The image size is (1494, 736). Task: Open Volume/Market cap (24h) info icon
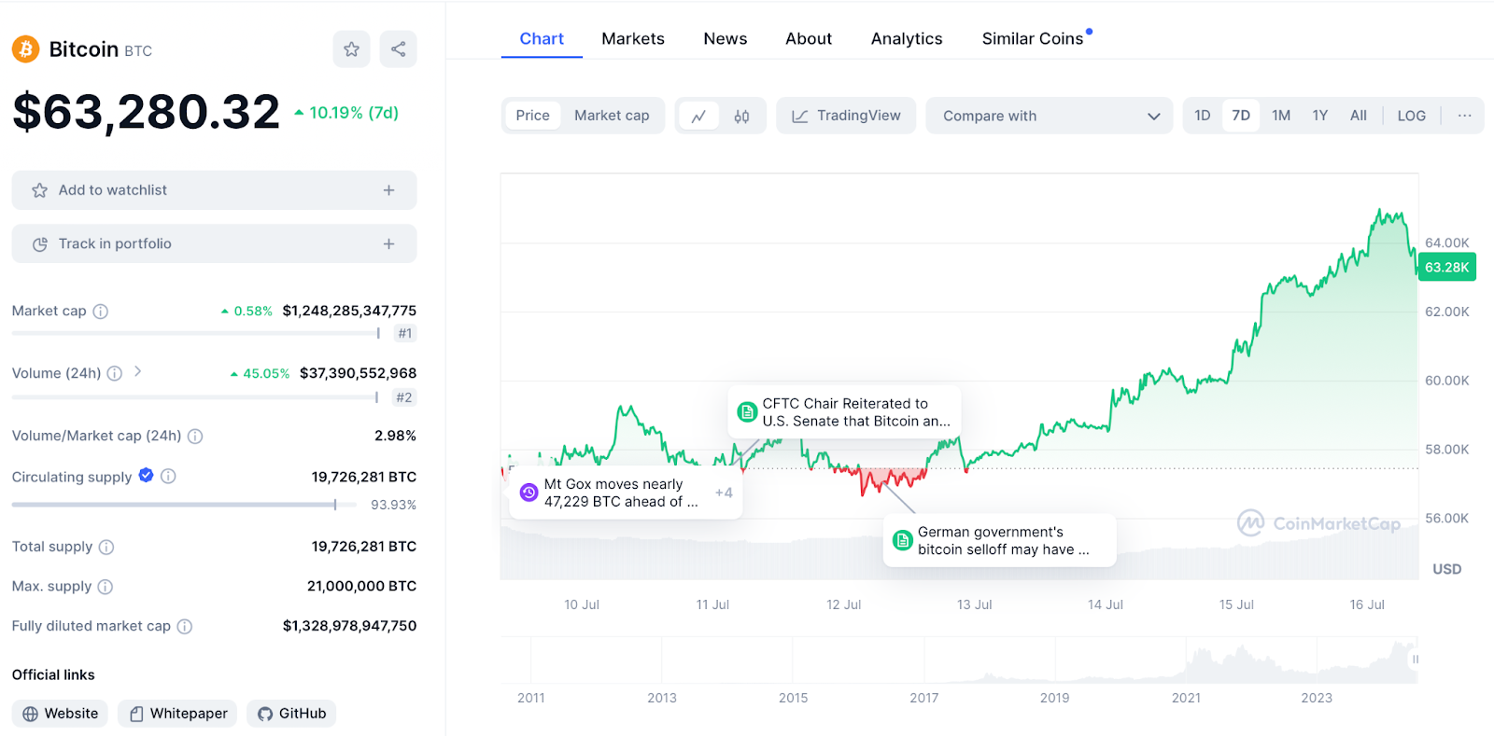(195, 436)
